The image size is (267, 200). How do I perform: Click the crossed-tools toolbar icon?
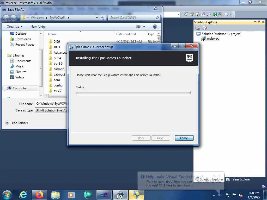(209, 15)
